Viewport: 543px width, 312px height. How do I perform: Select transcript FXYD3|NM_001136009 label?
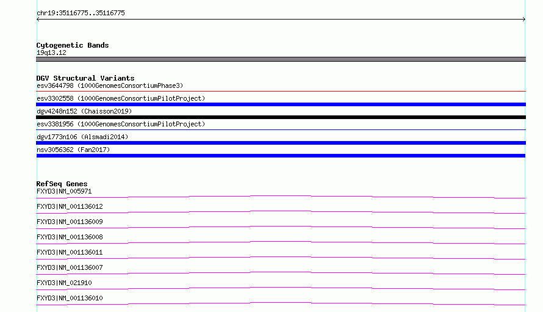click(70, 222)
